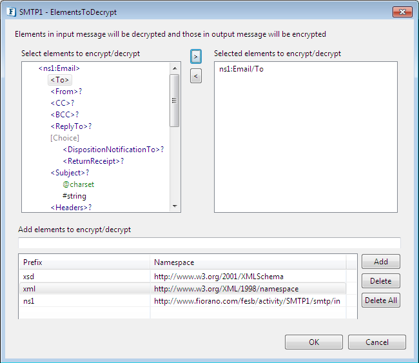Select the DispositionNotificationTo element
Viewport: 419px width, 363px height.
[x=113, y=150]
